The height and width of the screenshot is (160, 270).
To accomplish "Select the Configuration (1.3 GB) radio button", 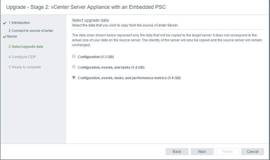I will pos(74,56).
